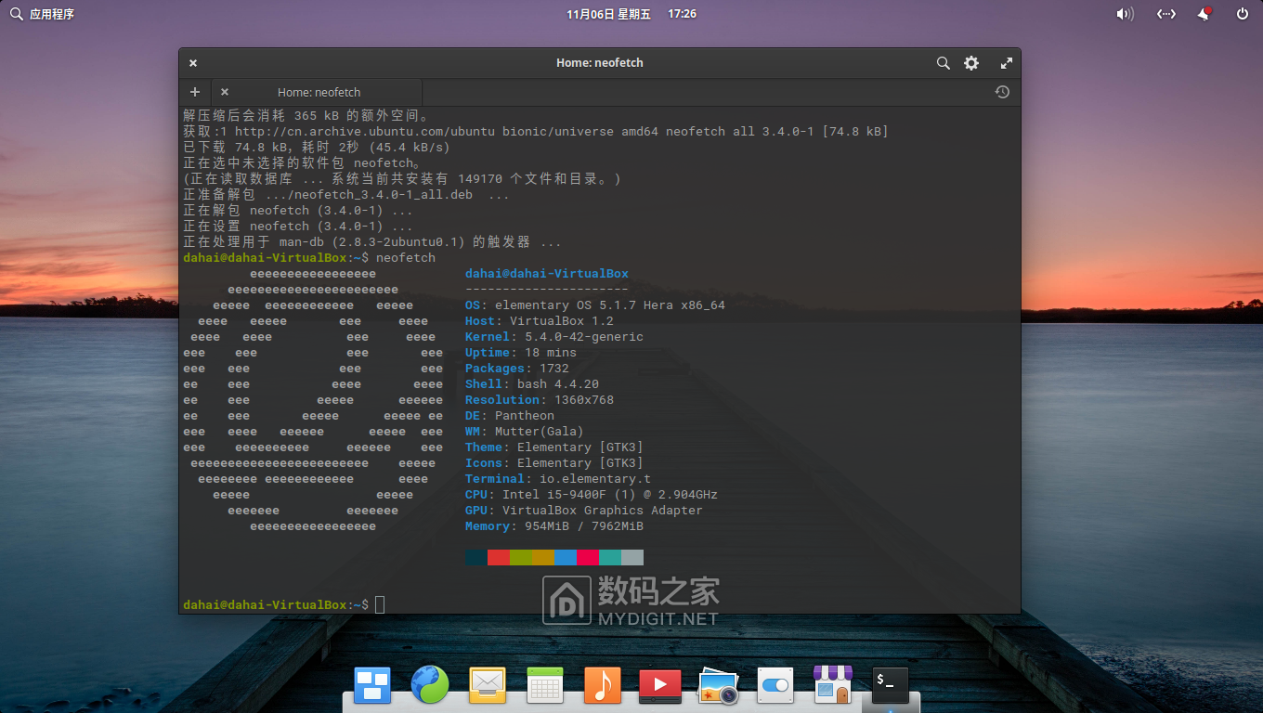Open the closed tabs history icon
The image size is (1263, 713).
(1002, 92)
